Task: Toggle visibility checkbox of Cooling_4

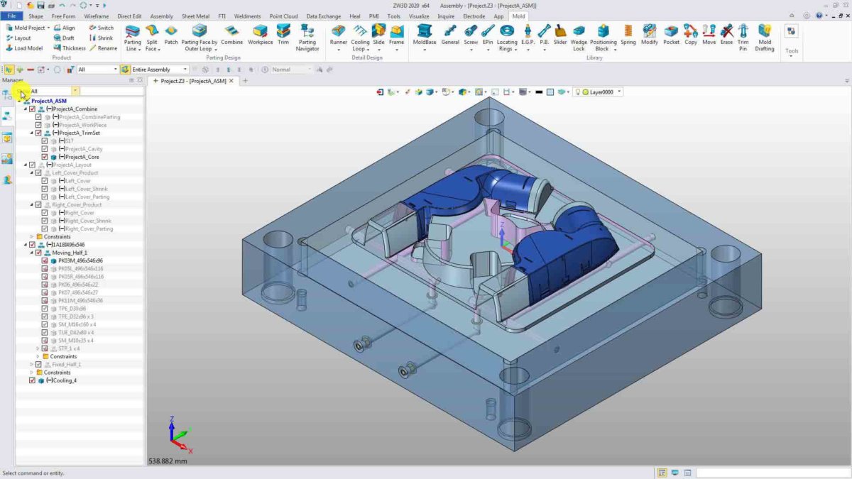Action: (32, 380)
